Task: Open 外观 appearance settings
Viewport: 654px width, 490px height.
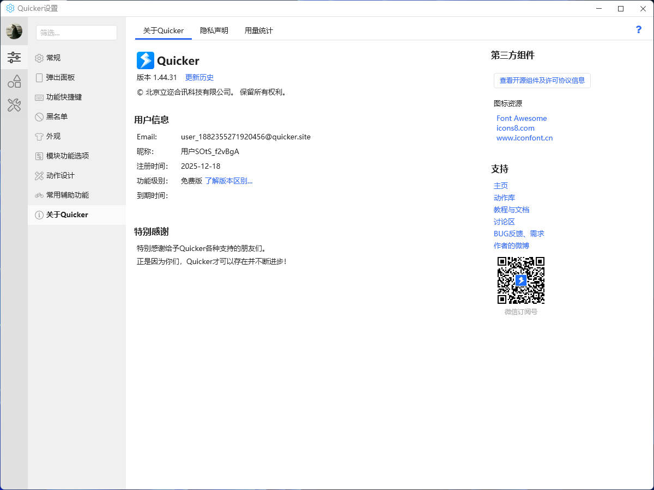Action: (x=52, y=136)
